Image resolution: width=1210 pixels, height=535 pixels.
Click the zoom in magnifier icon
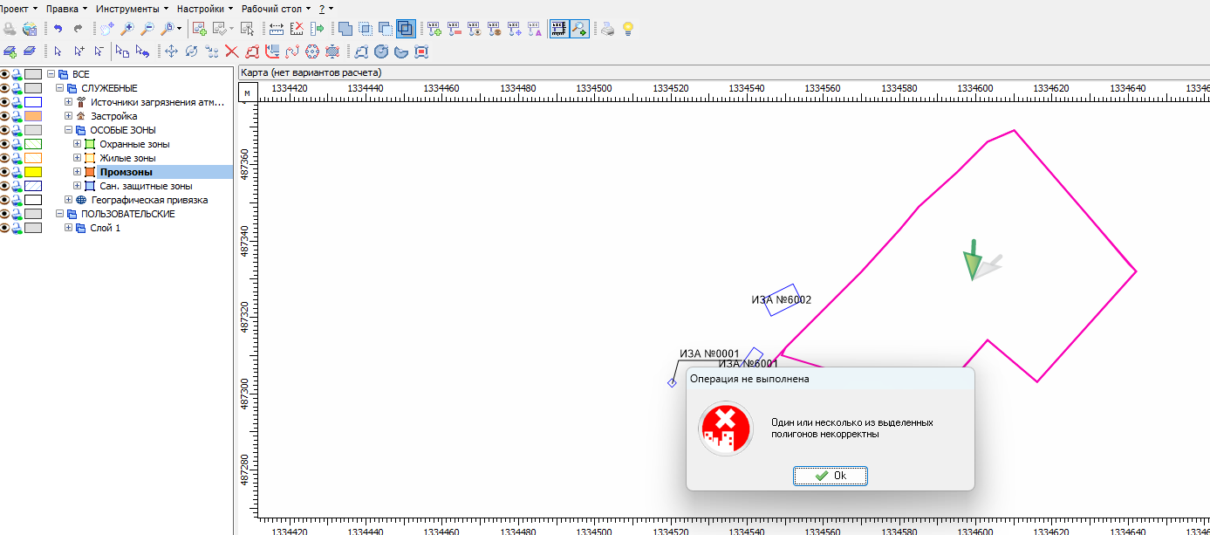[126, 29]
